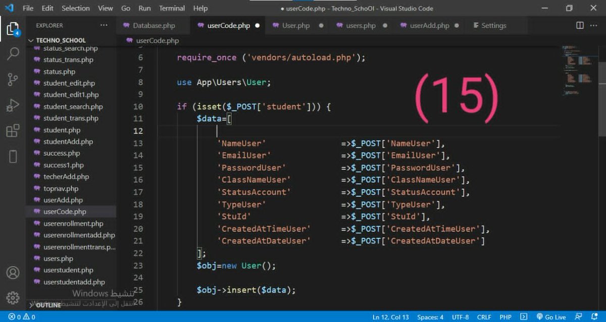Viewport: 606px width, 322px height.
Task: Open the Manage gear icon
Action: [13, 297]
